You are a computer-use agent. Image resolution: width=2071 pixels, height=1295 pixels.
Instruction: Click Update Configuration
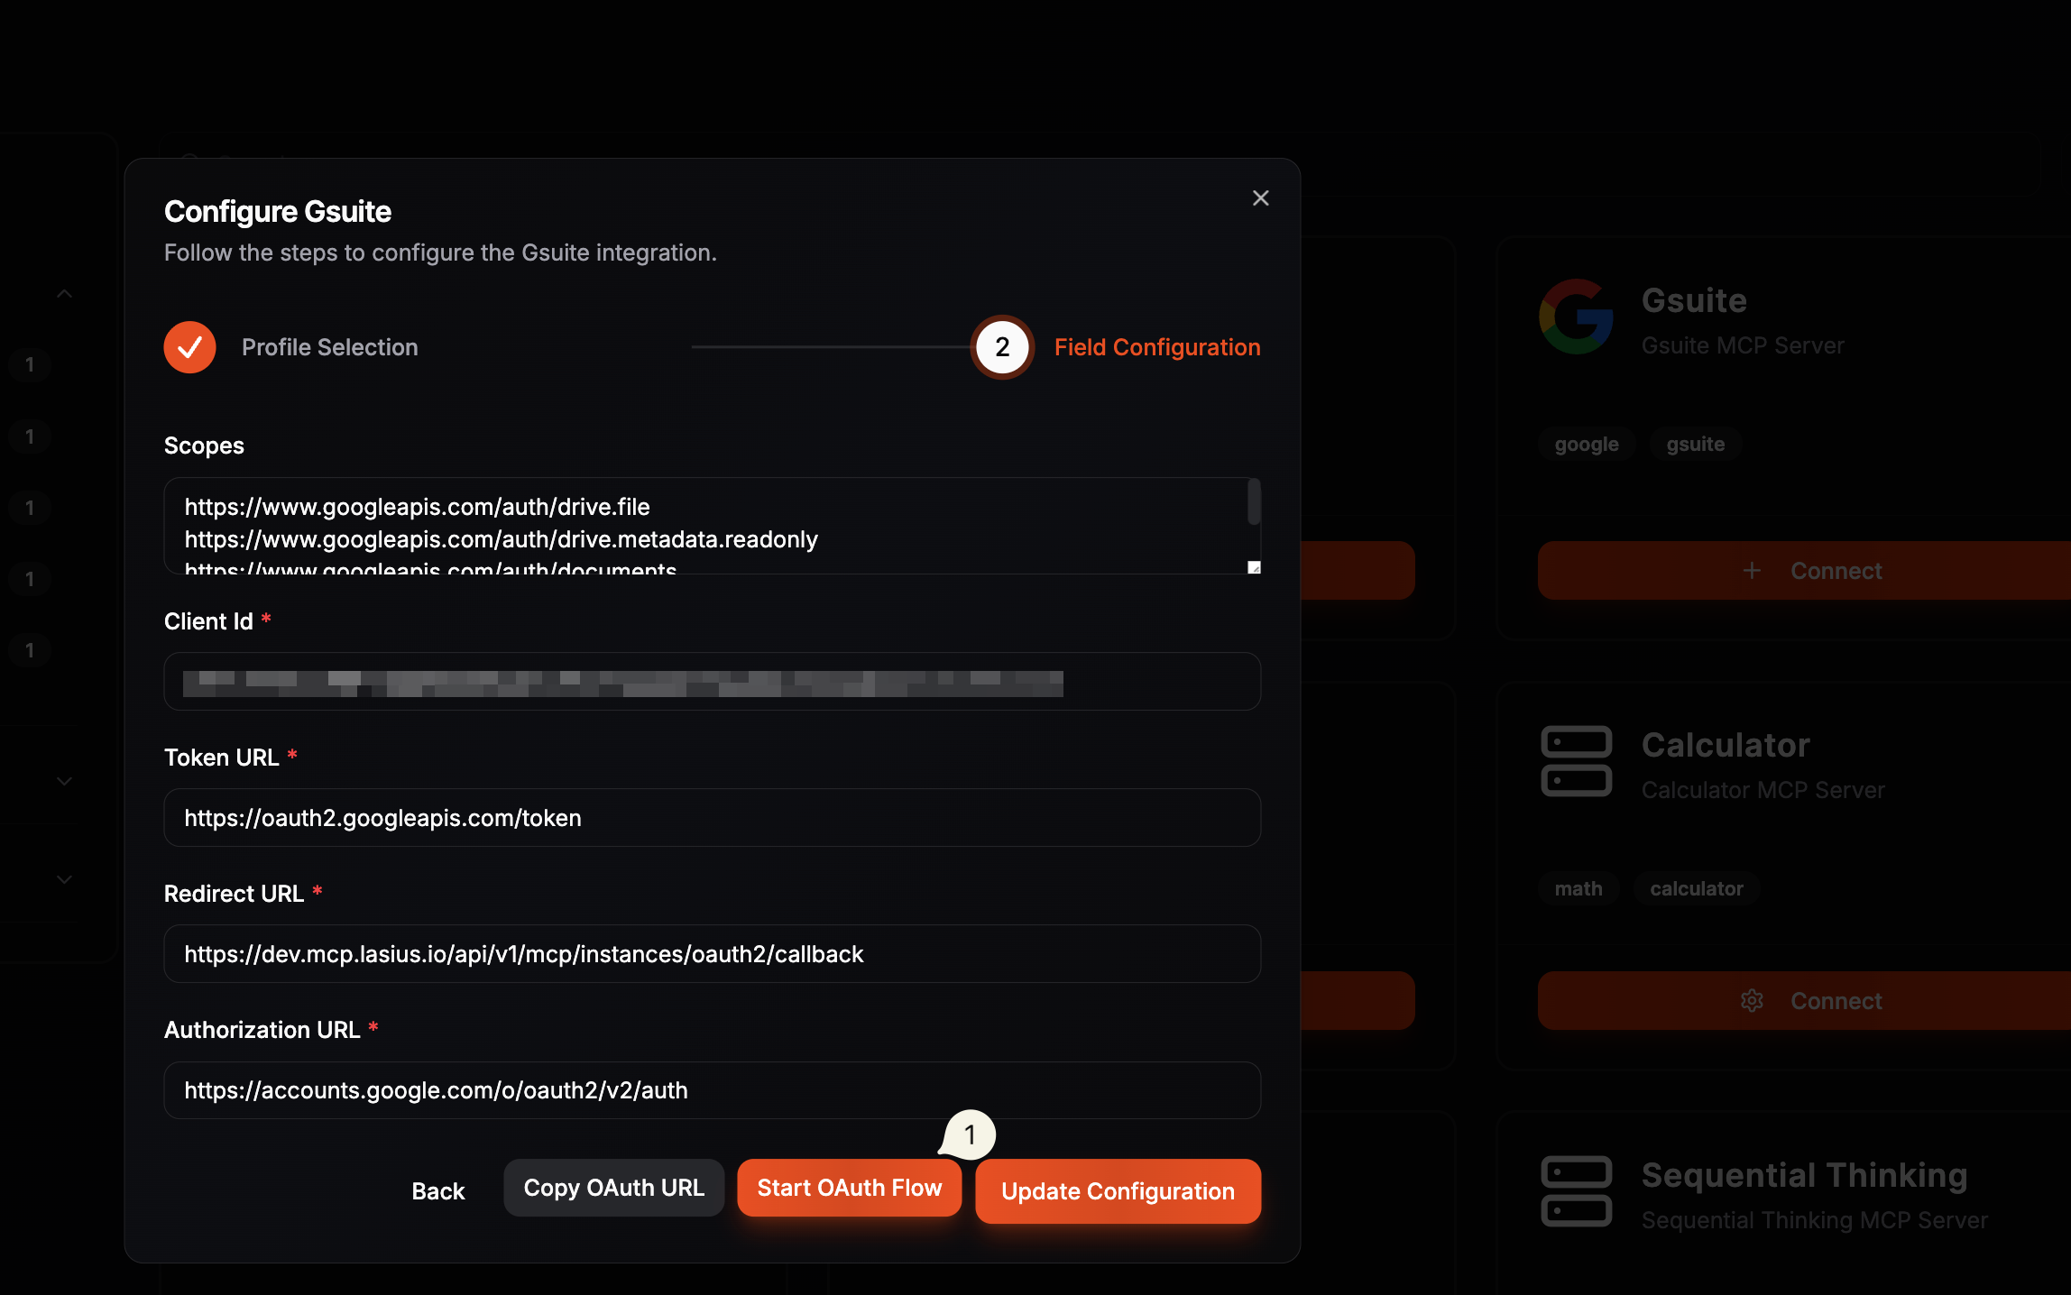click(x=1117, y=1191)
